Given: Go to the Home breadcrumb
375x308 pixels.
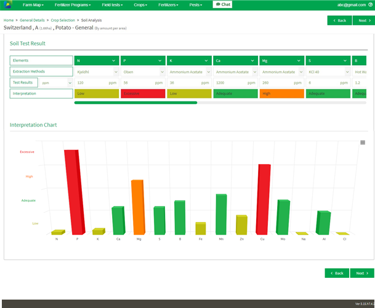Looking at the screenshot, I should [9, 20].
